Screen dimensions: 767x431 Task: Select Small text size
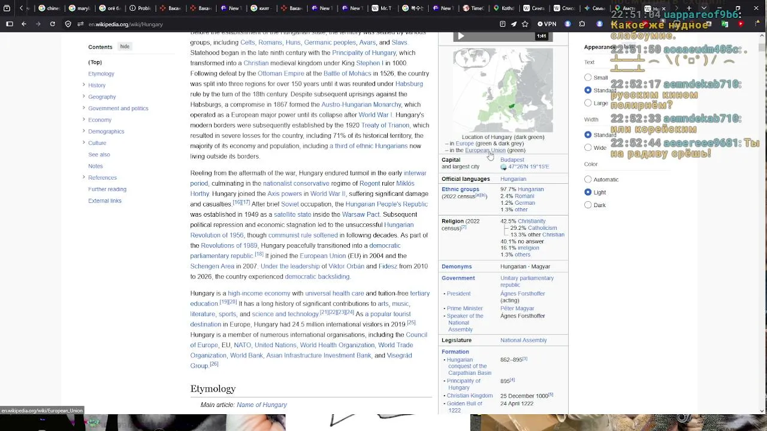tap(588, 77)
